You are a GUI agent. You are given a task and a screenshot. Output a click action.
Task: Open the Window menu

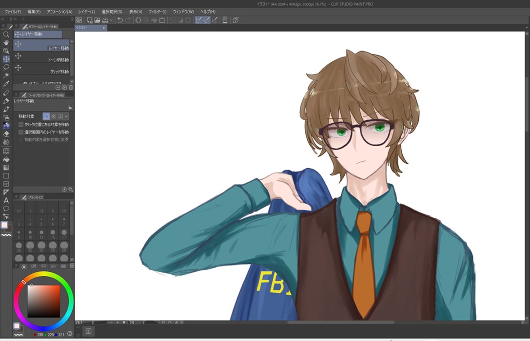[x=183, y=12]
